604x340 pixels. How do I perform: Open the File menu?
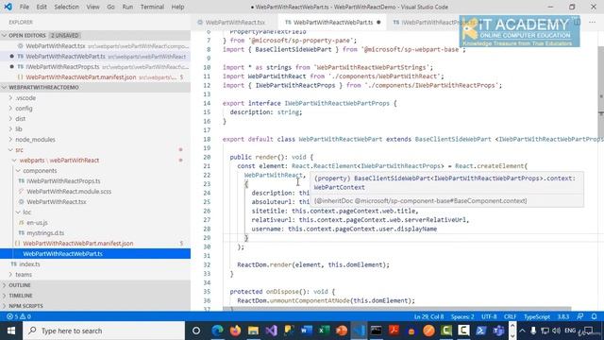pyautogui.click(x=25, y=7)
